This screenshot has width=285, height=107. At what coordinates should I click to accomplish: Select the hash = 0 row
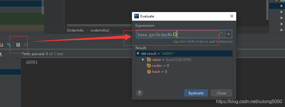point(184,72)
